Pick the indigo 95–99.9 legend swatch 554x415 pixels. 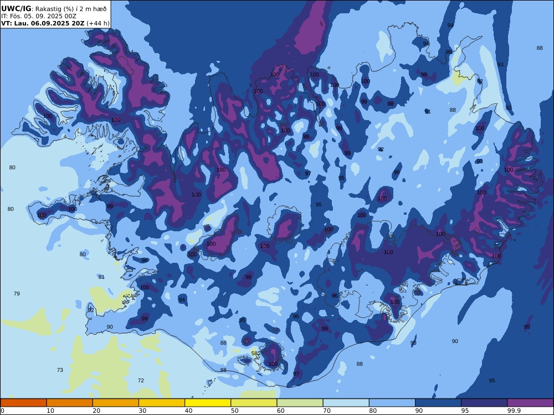point(484,403)
